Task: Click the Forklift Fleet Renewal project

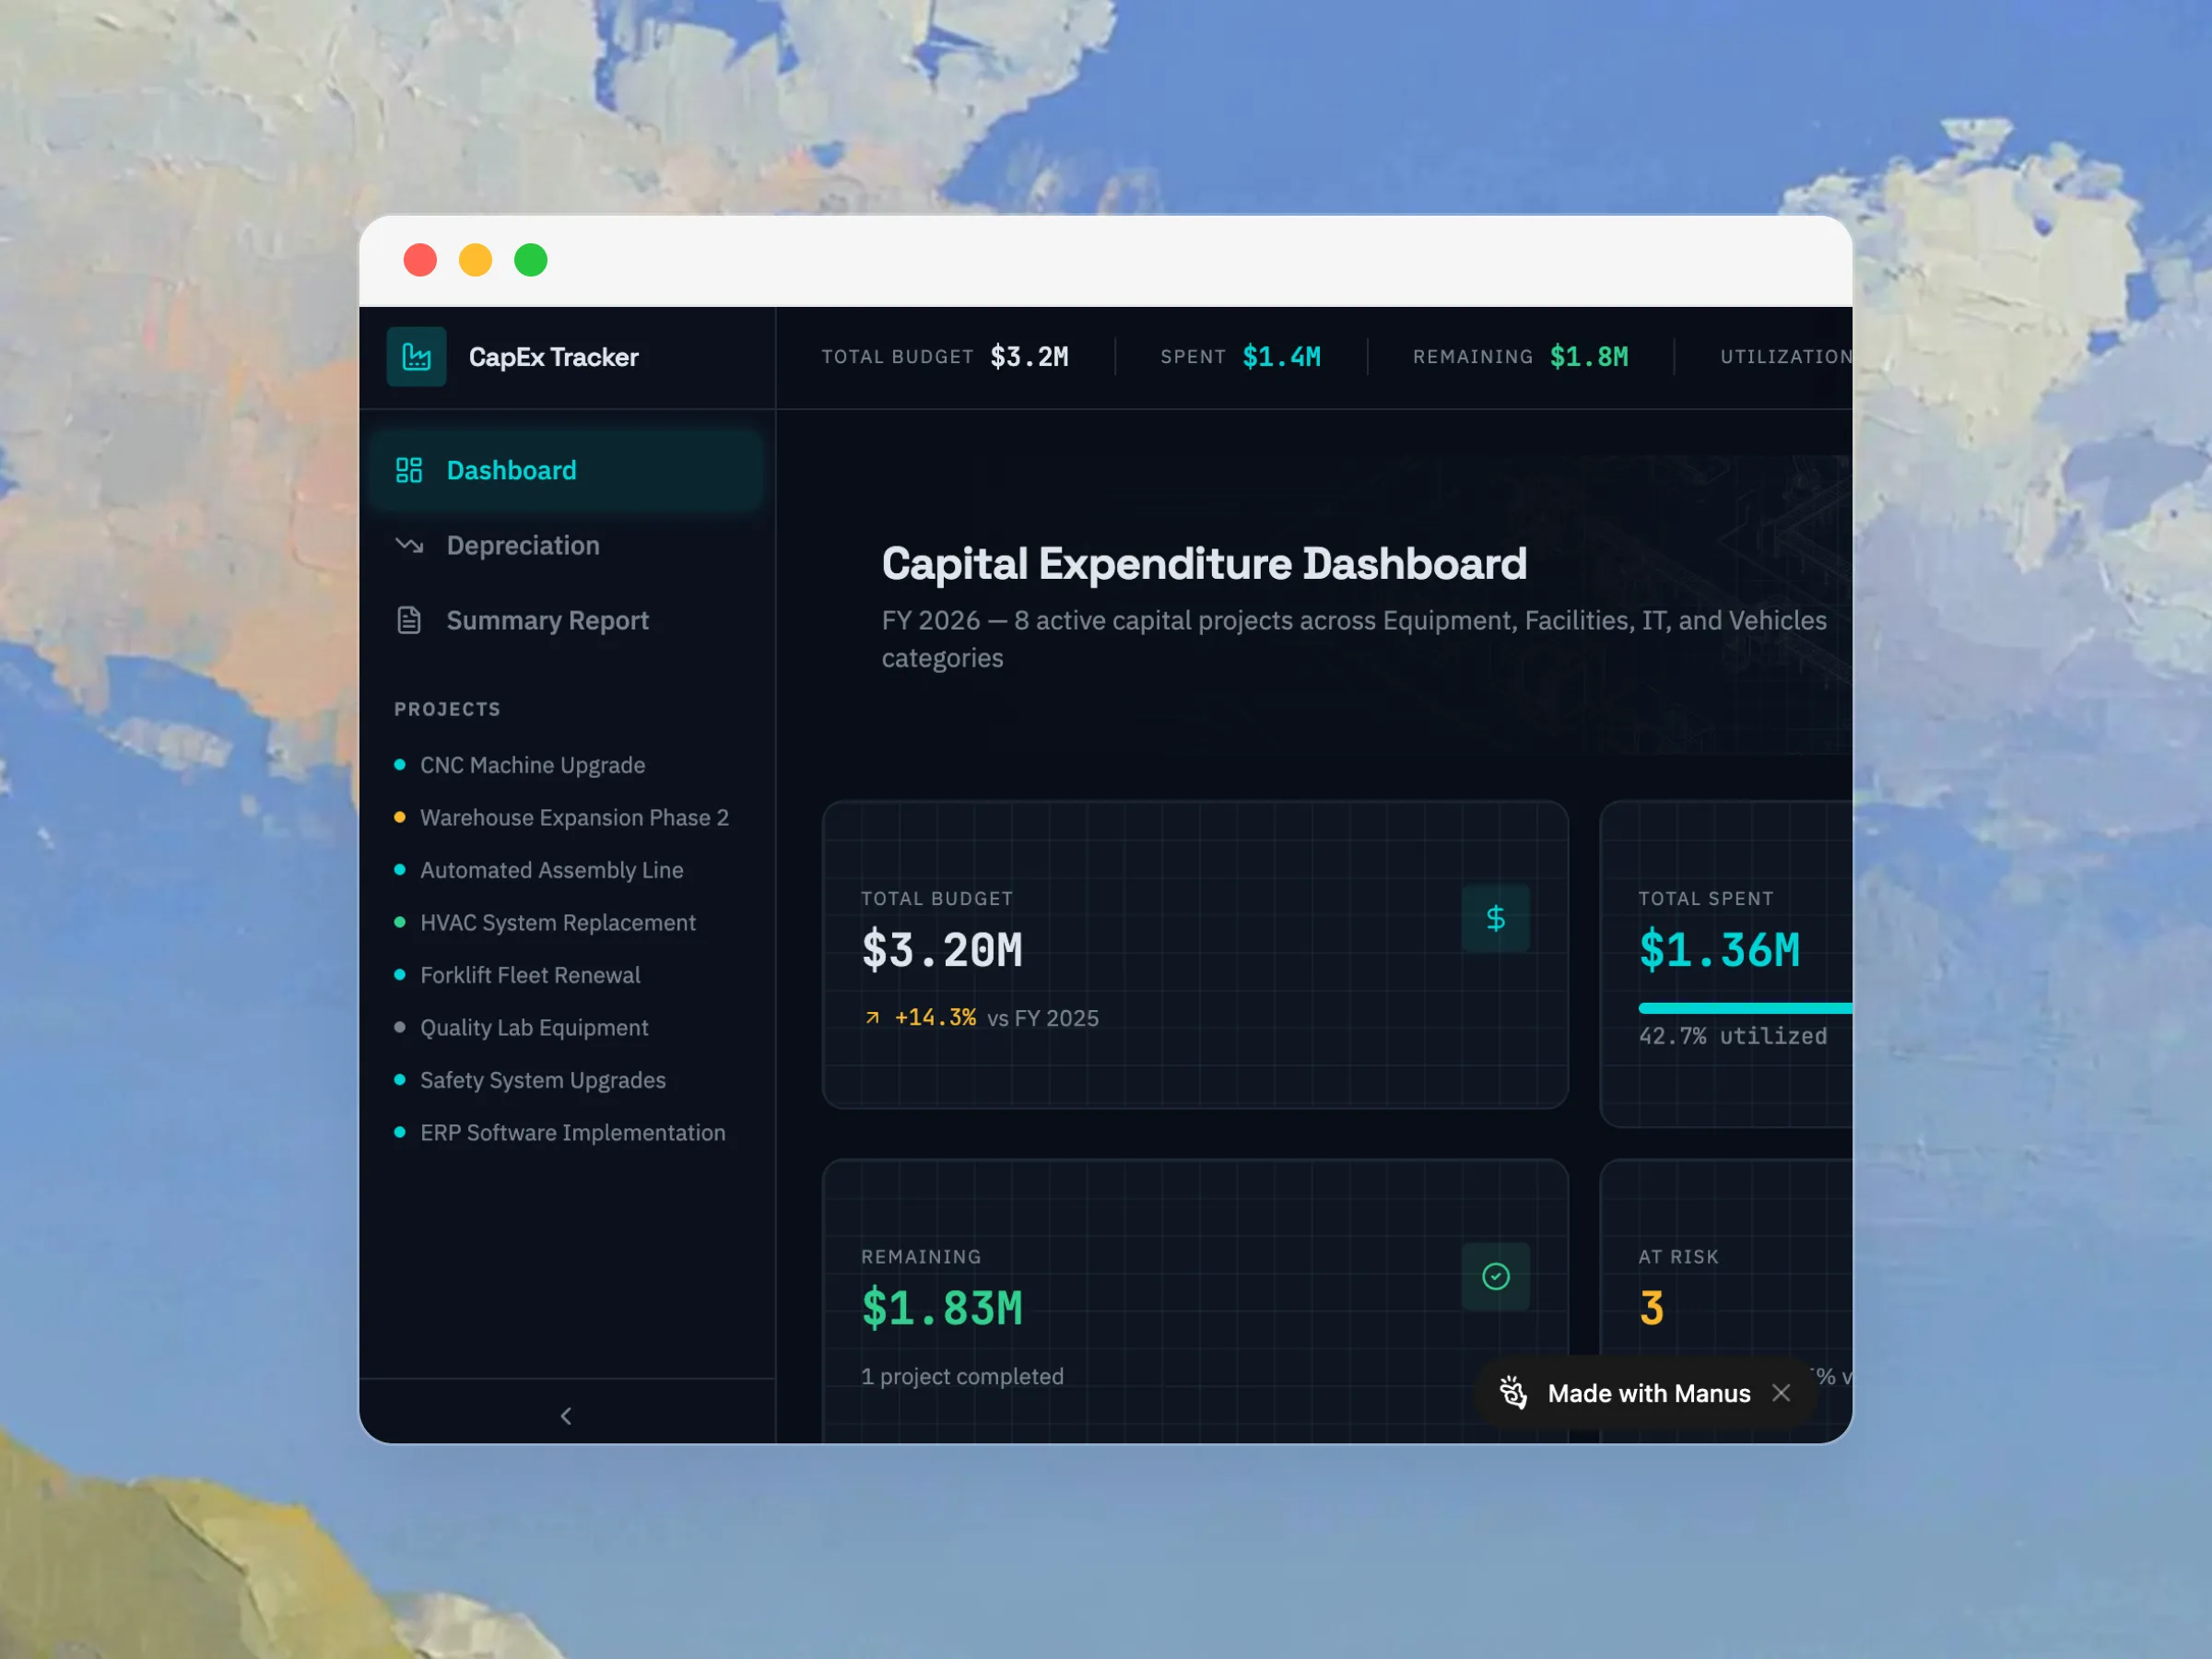Action: coord(530,975)
